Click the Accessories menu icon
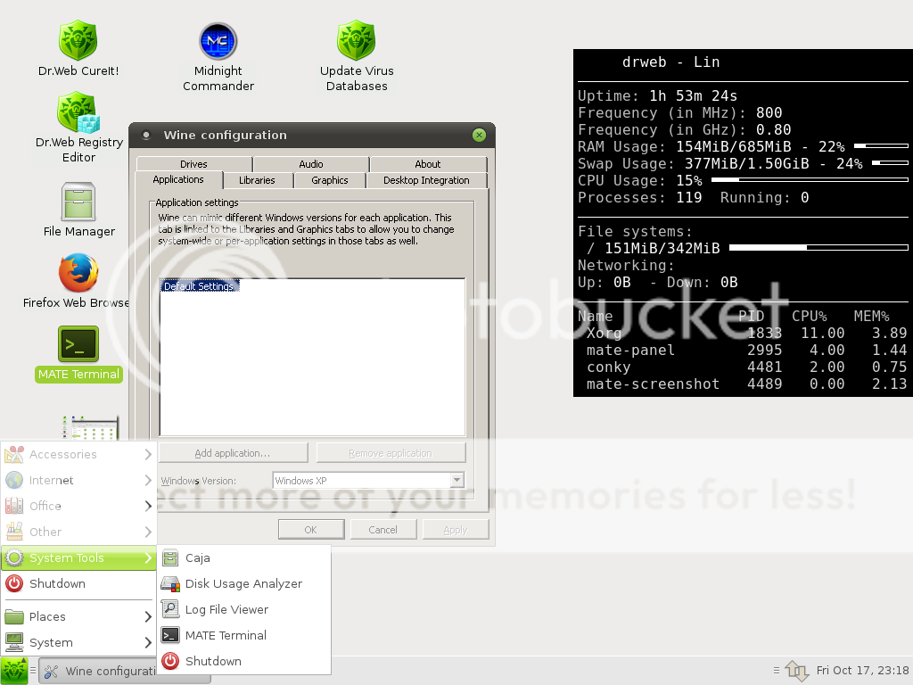This screenshot has width=913, height=685. coord(14,454)
